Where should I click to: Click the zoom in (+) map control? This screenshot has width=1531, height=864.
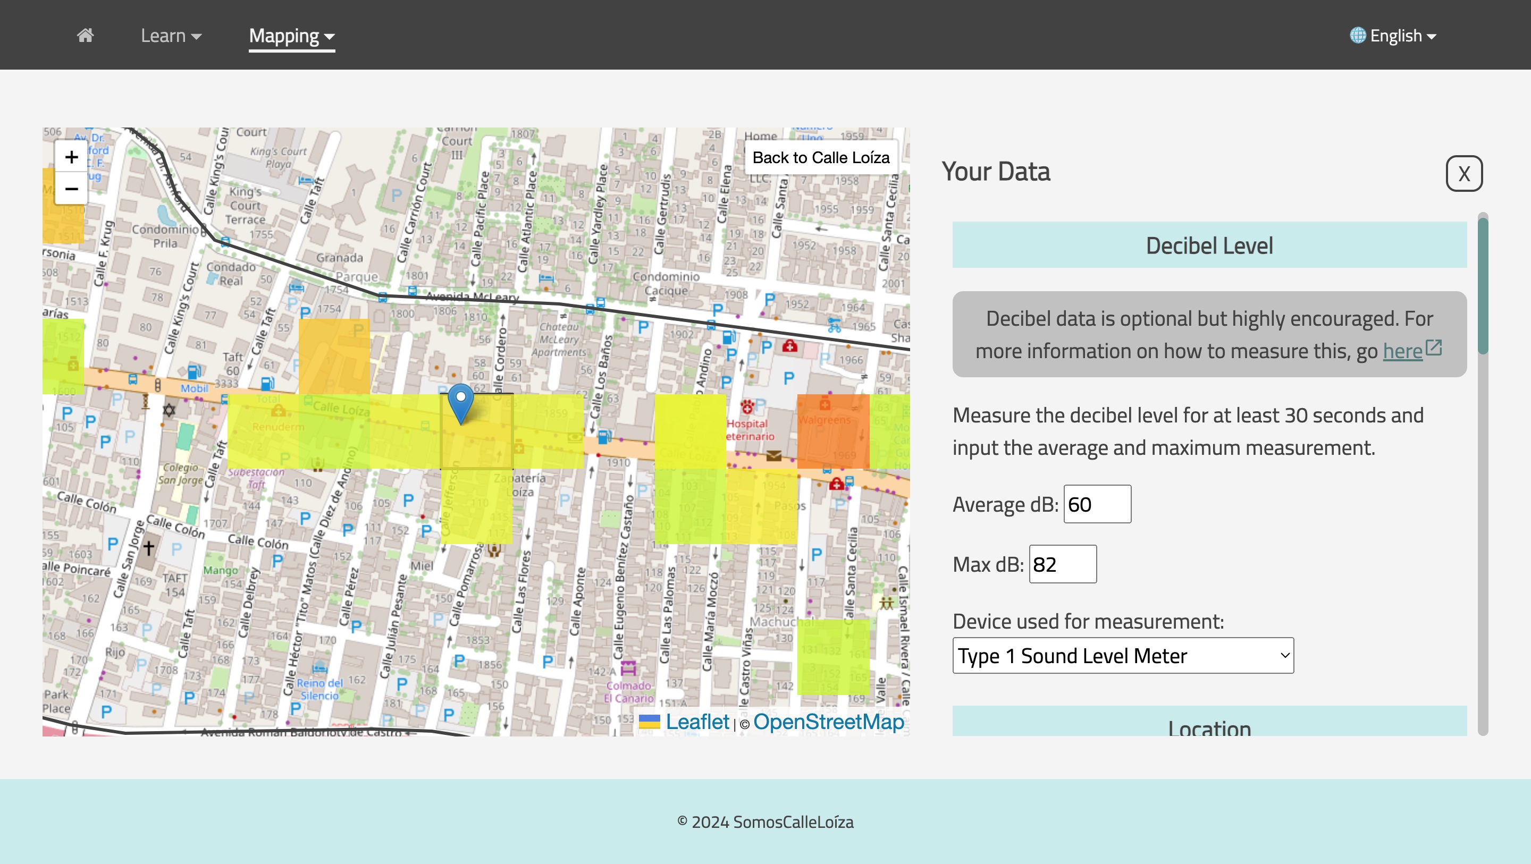coord(72,157)
